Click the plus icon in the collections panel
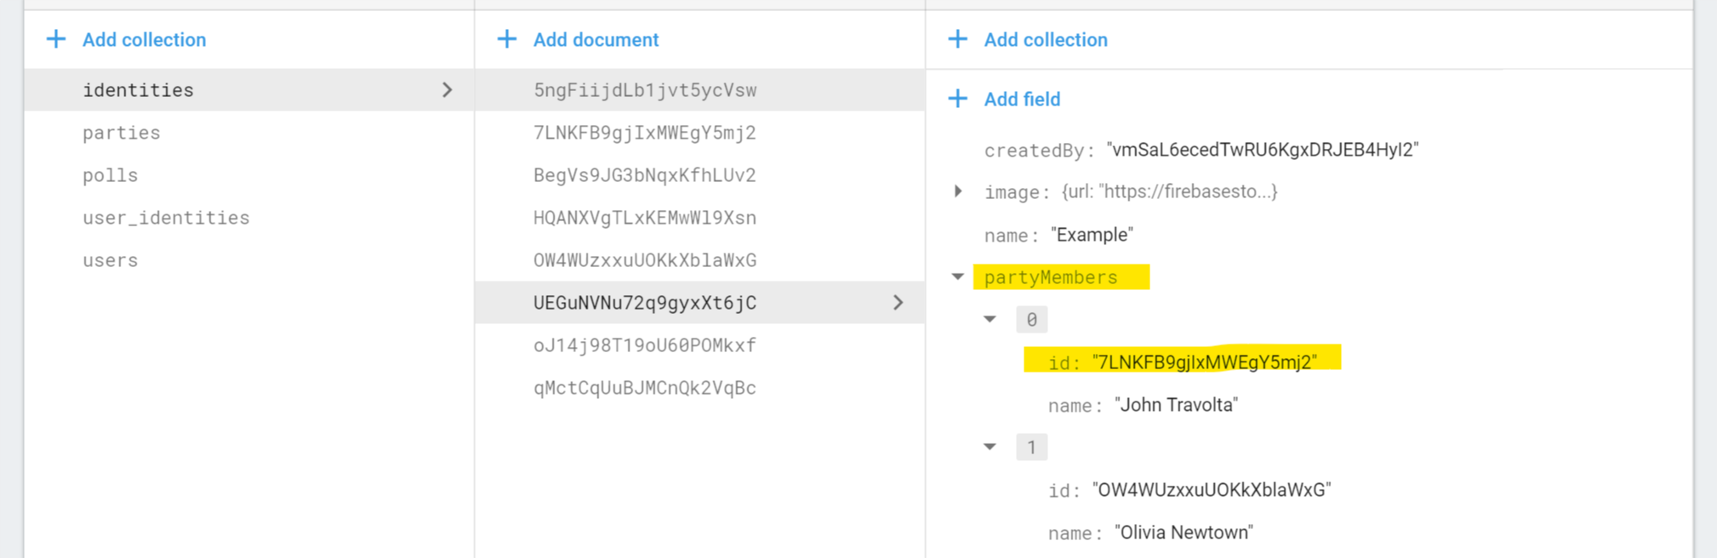 pyautogui.click(x=56, y=39)
